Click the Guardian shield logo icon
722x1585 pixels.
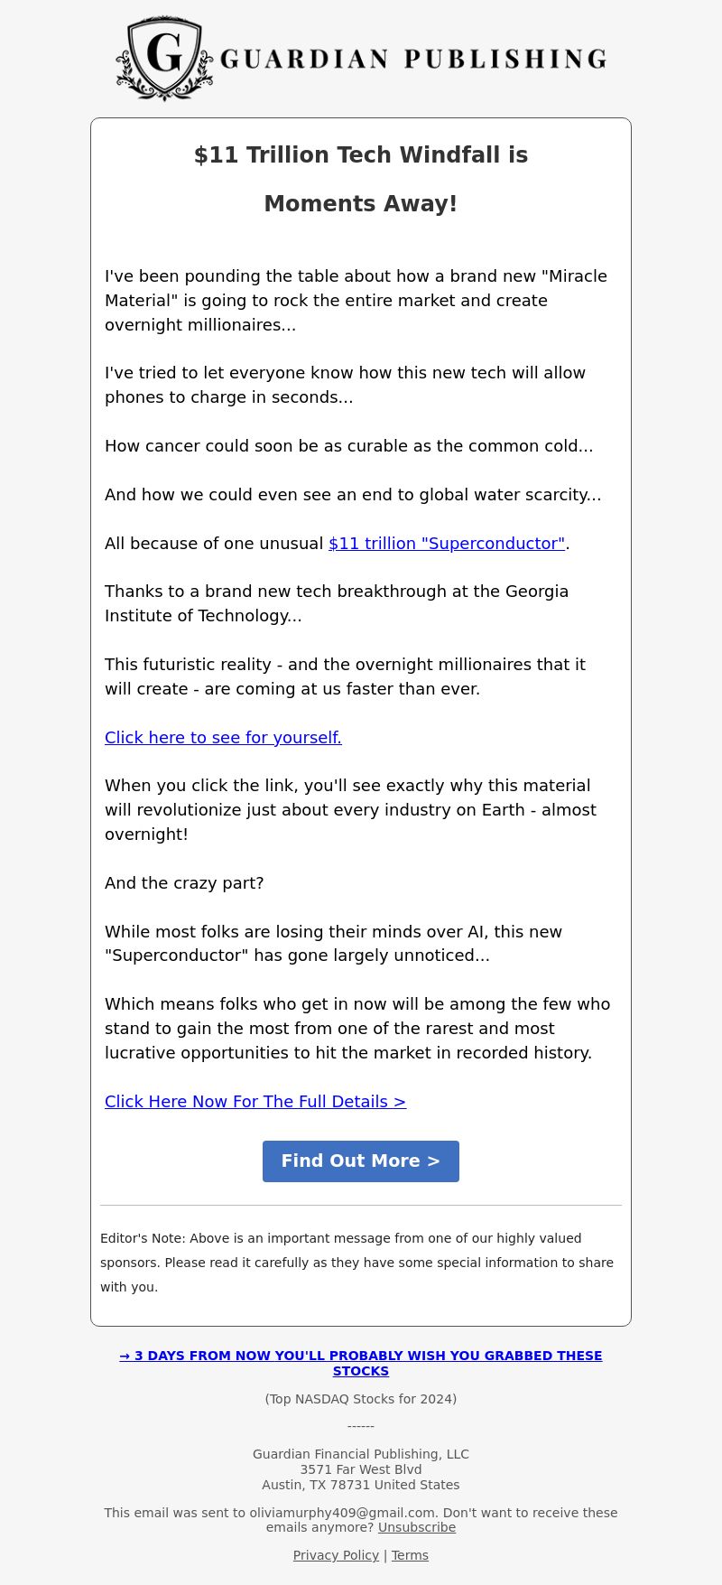(x=164, y=57)
